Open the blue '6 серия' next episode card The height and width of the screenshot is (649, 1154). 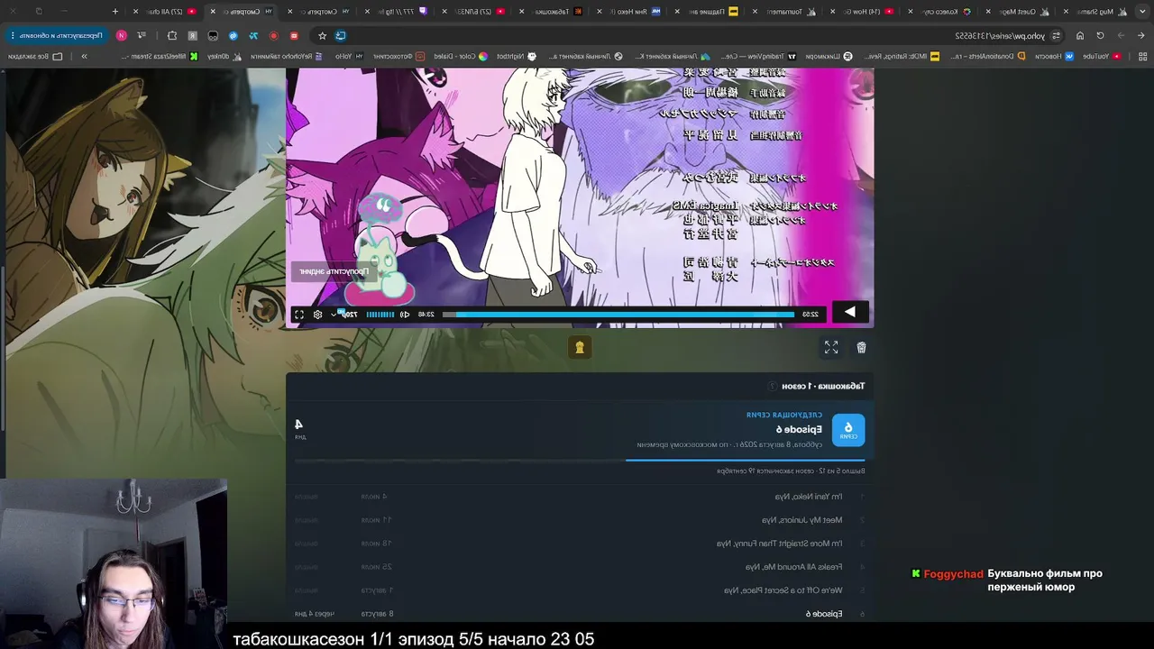pos(848,430)
